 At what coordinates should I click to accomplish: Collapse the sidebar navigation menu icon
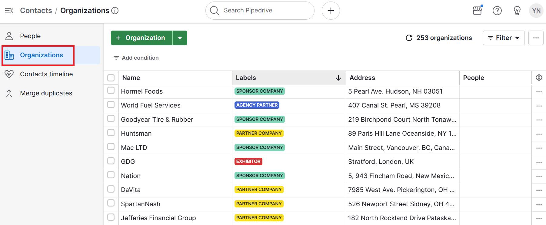[x=9, y=11]
